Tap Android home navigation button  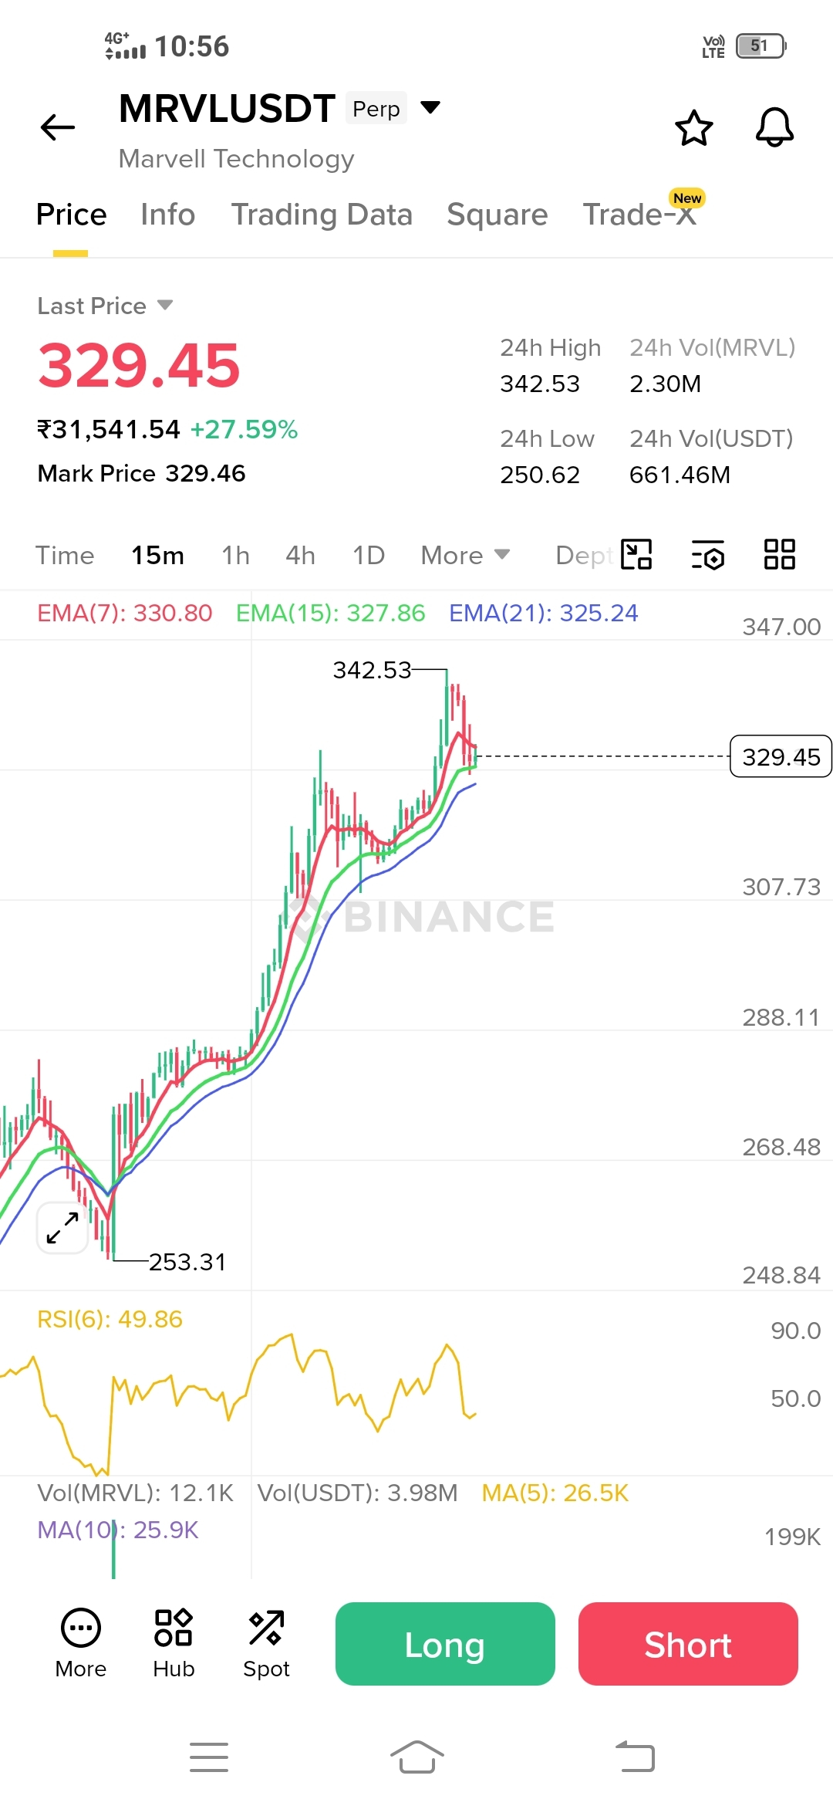417,1757
